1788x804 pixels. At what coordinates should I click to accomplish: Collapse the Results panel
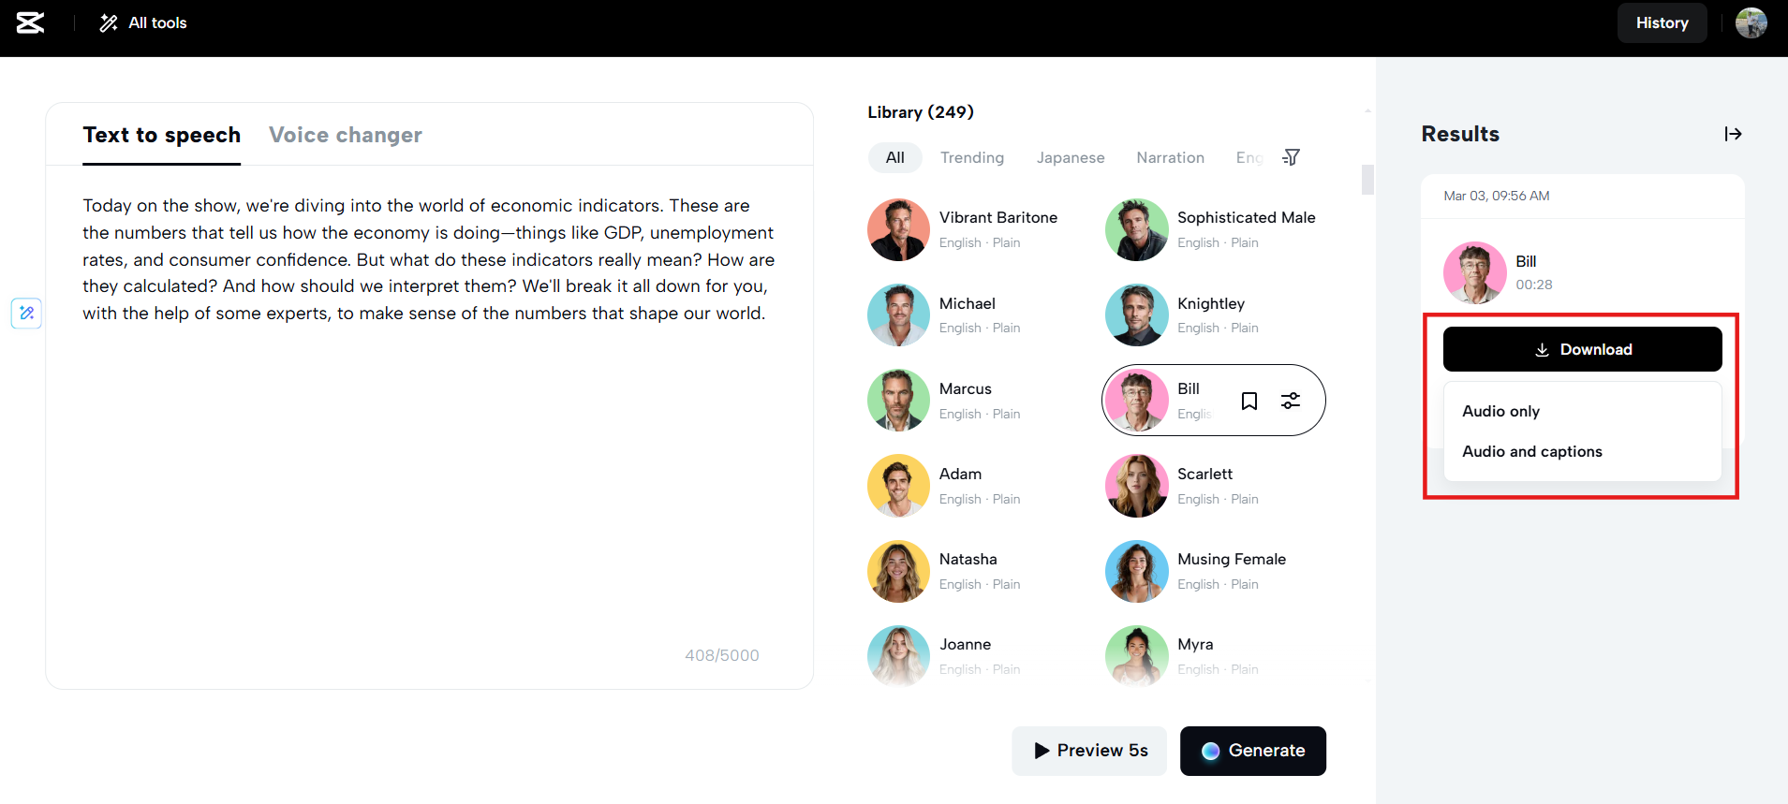pos(1733,134)
